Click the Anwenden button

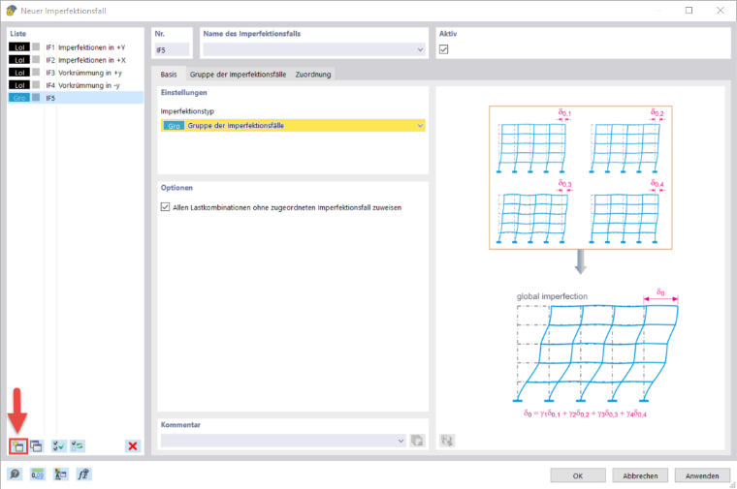(702, 475)
